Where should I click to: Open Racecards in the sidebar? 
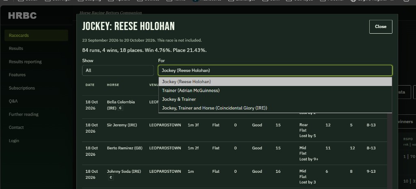[36, 35]
